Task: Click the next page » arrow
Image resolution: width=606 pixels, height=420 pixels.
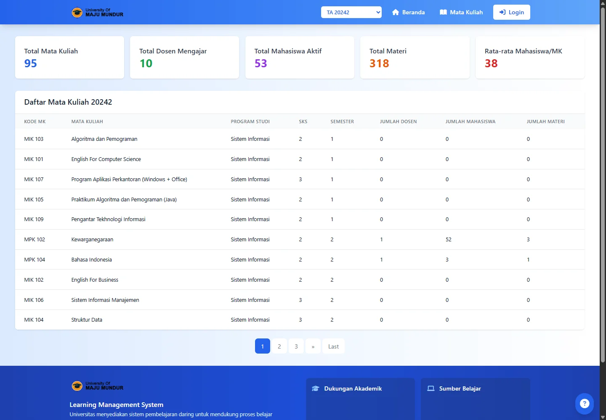Action: pyautogui.click(x=313, y=346)
